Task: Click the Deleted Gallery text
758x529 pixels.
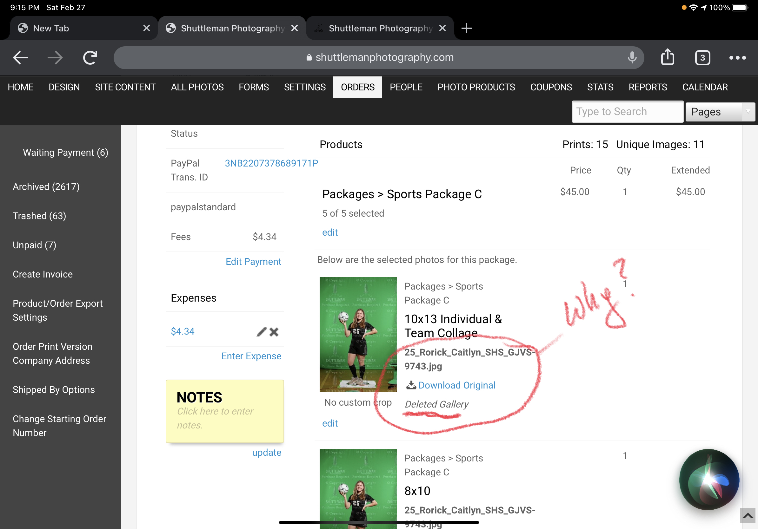Action: click(436, 404)
